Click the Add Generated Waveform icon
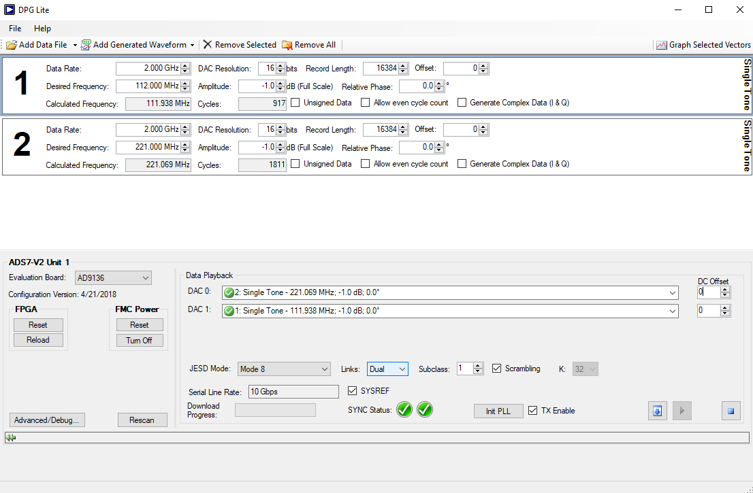The image size is (753, 493). (86, 45)
